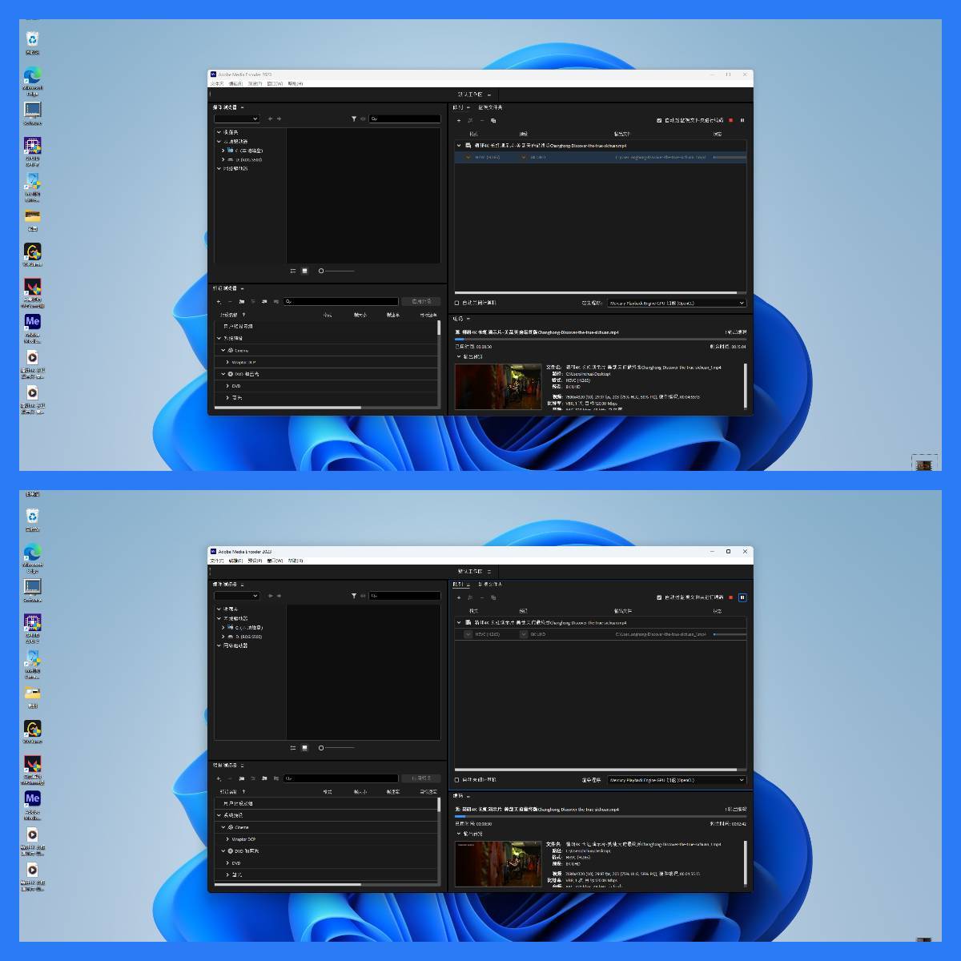Click Add Source plus icon in lower window's queue

coord(459,597)
